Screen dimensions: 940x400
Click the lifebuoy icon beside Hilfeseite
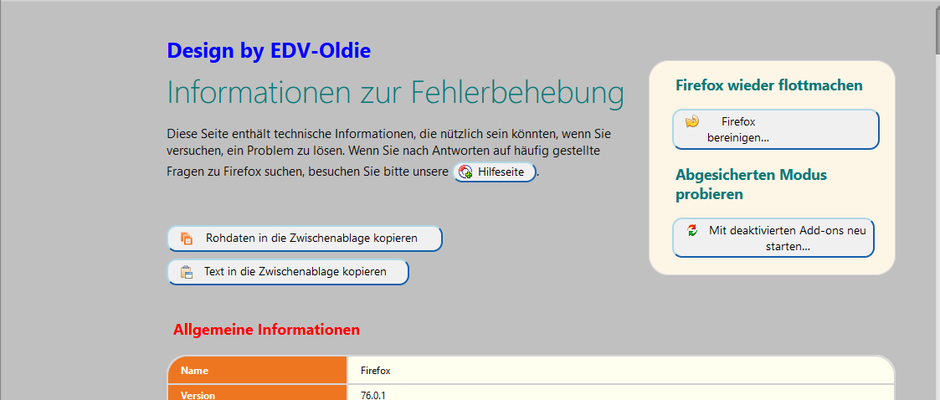coord(465,172)
